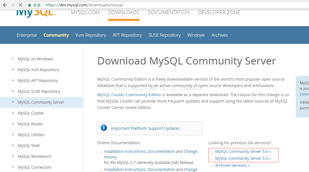Click the MySQL logo
309x172 pixels.
coord(36,13)
